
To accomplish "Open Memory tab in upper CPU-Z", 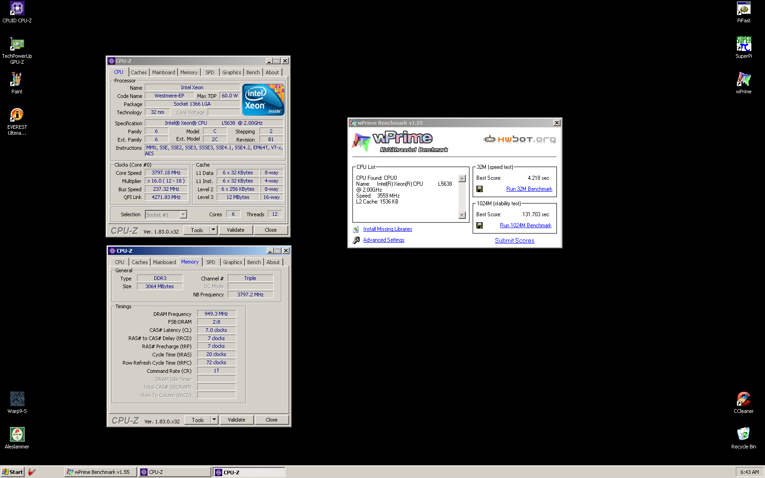I will [x=189, y=72].
